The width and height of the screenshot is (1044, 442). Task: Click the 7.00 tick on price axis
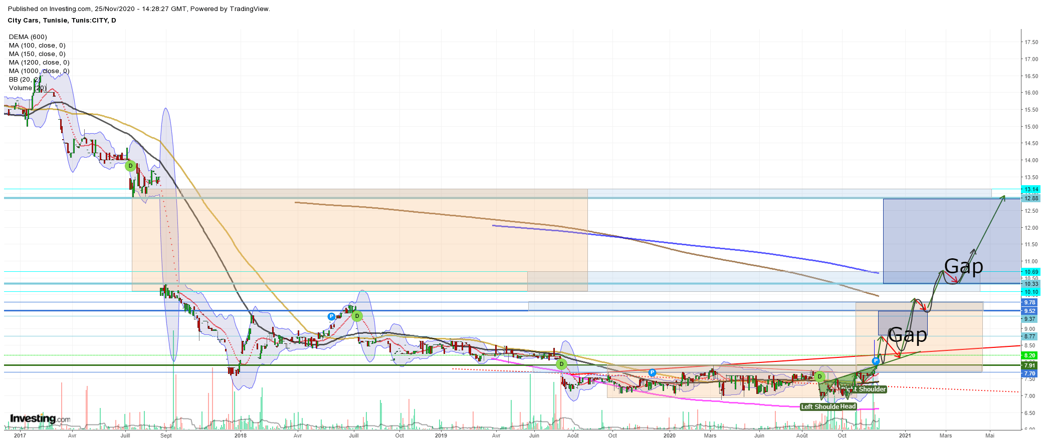pyautogui.click(x=1030, y=396)
